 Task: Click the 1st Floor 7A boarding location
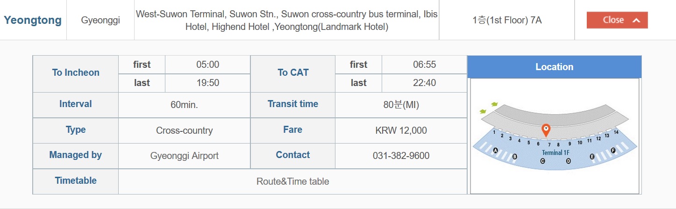pyautogui.click(x=507, y=20)
